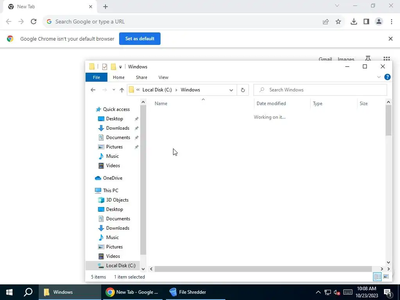400x300 pixels.
Task: Open taskbar search magnifier
Action: coord(28,292)
